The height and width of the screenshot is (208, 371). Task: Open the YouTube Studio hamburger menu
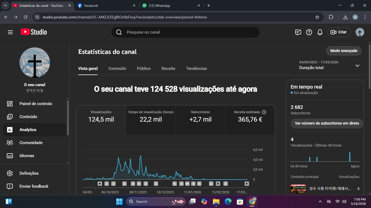pos(10,32)
